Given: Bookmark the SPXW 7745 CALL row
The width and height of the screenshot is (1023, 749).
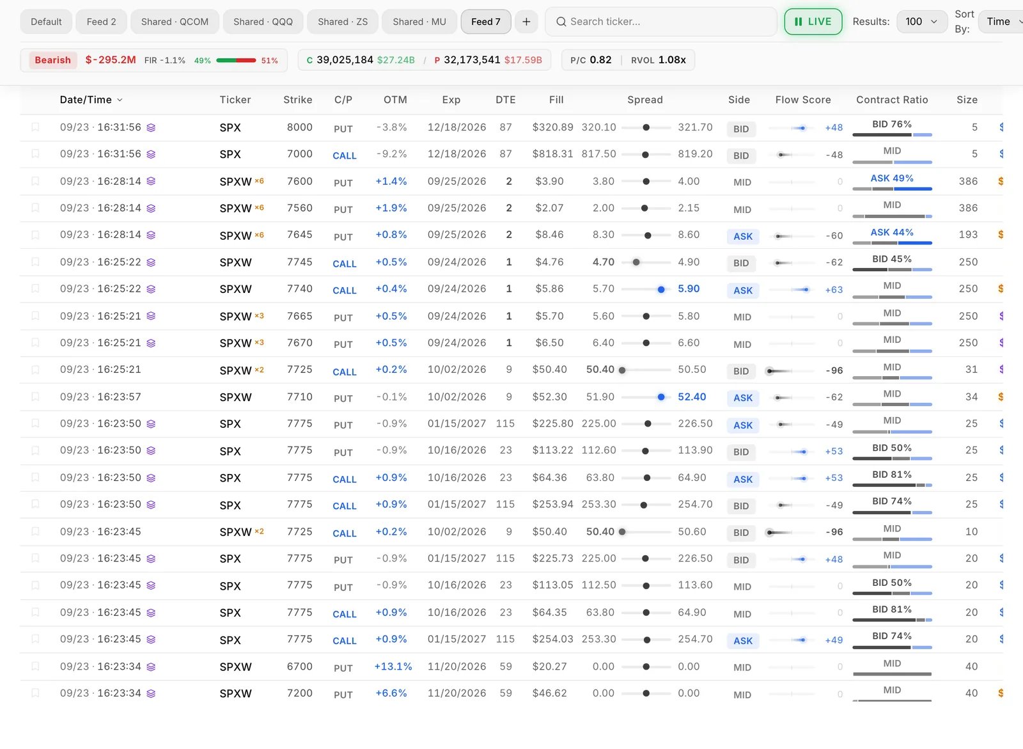Looking at the screenshot, I should (x=35, y=262).
